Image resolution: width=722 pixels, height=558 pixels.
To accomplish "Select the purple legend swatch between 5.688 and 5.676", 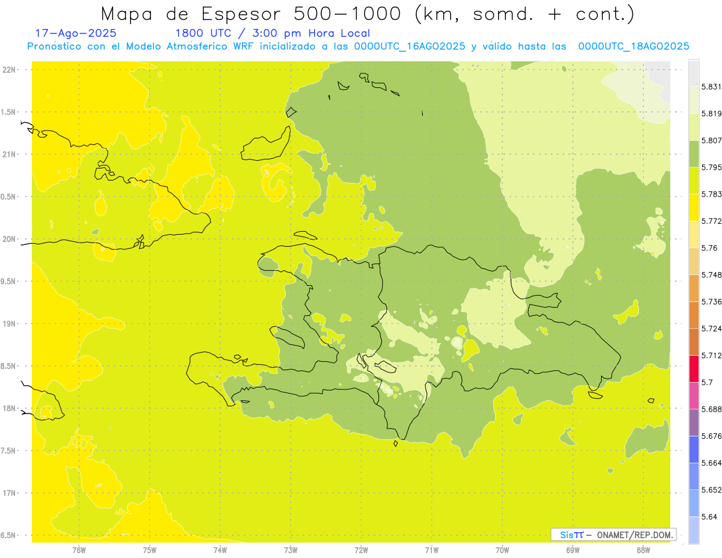I will click(x=694, y=423).
